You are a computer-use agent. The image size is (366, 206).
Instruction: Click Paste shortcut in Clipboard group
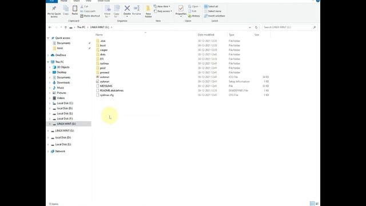tap(90, 16)
